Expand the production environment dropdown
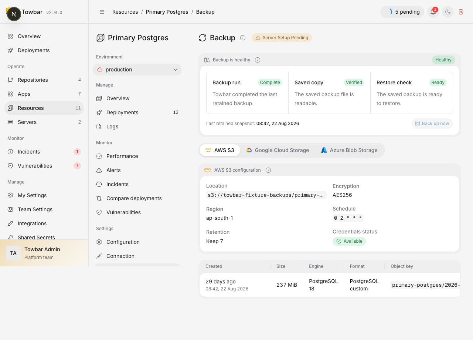This screenshot has width=473, height=340. (x=137, y=70)
